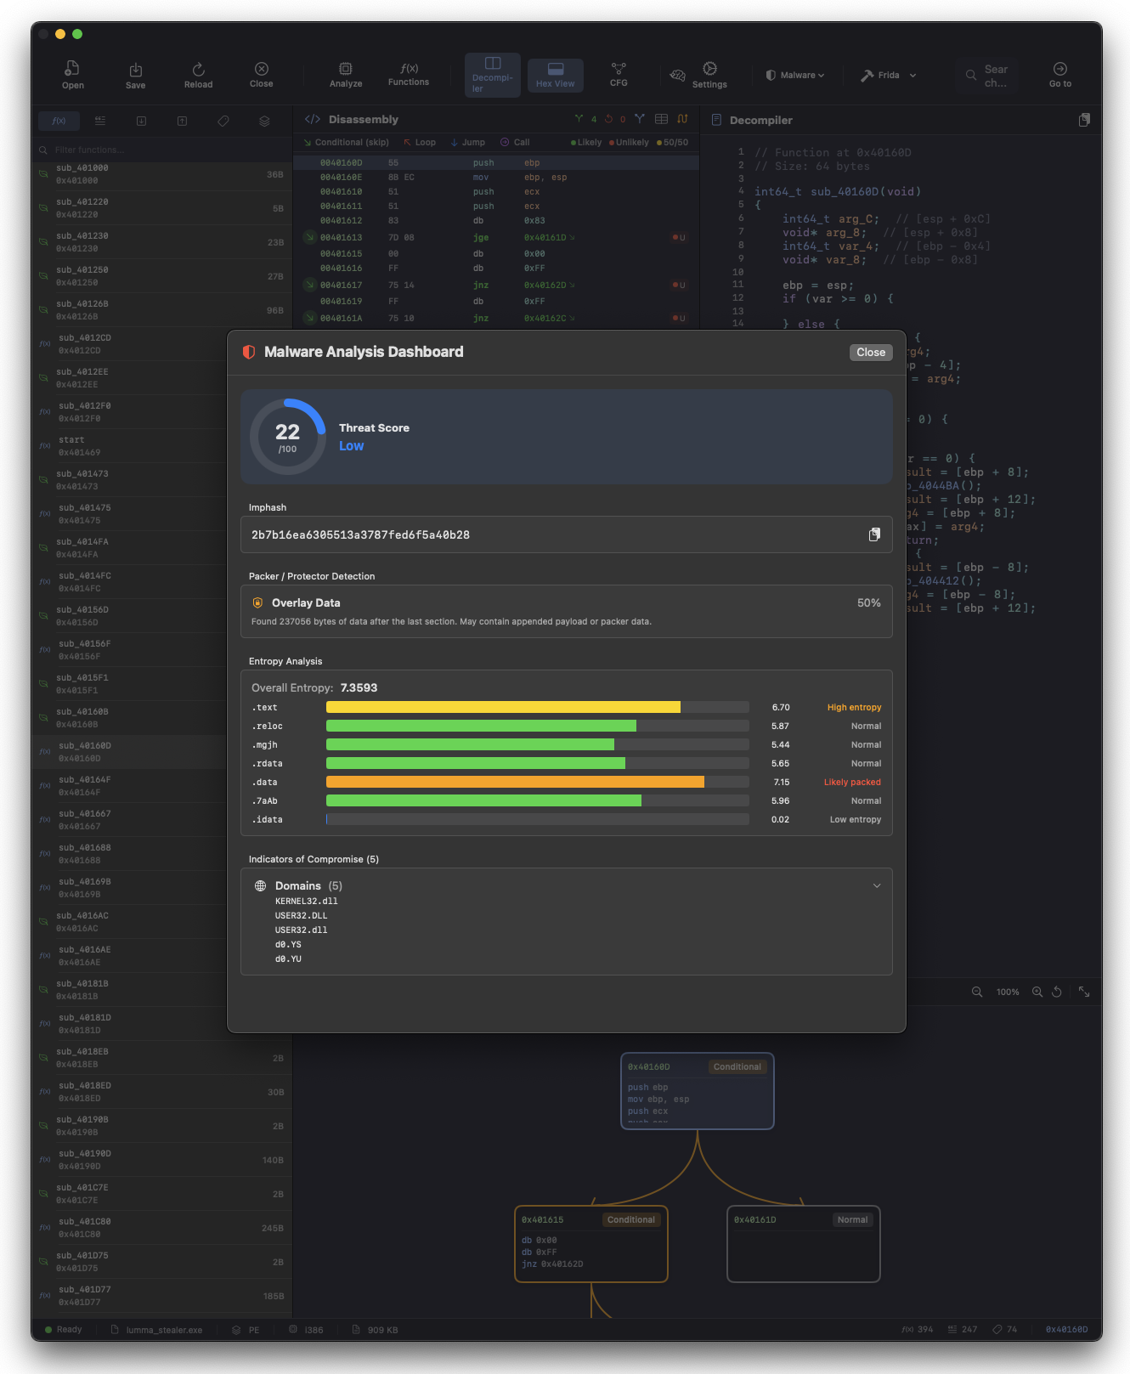The height and width of the screenshot is (1374, 1130).
Task: Click the red loop count icon in Disassembly header
Action: (608, 119)
